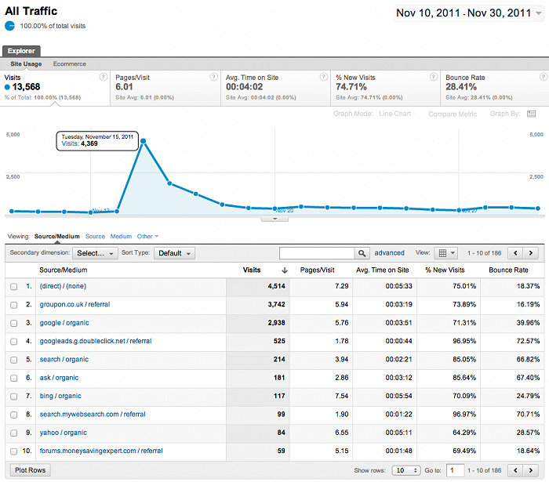Click the Graph By day icon
Viewport: 549px width, 482px height.
click(x=531, y=114)
